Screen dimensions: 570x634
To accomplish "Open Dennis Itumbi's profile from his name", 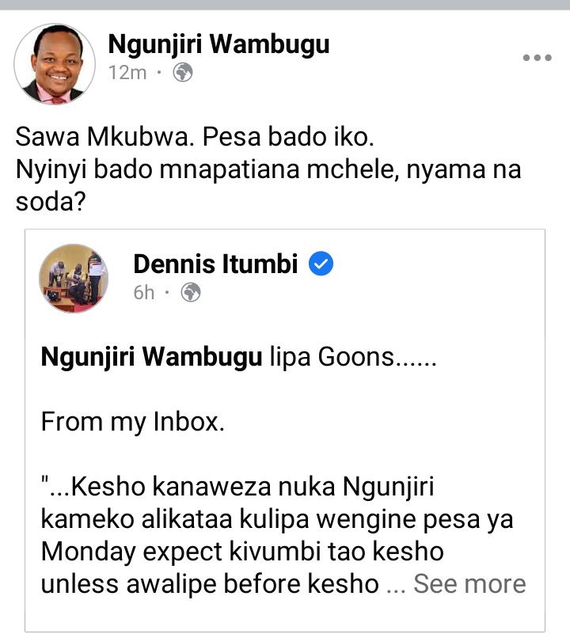I will click(215, 264).
